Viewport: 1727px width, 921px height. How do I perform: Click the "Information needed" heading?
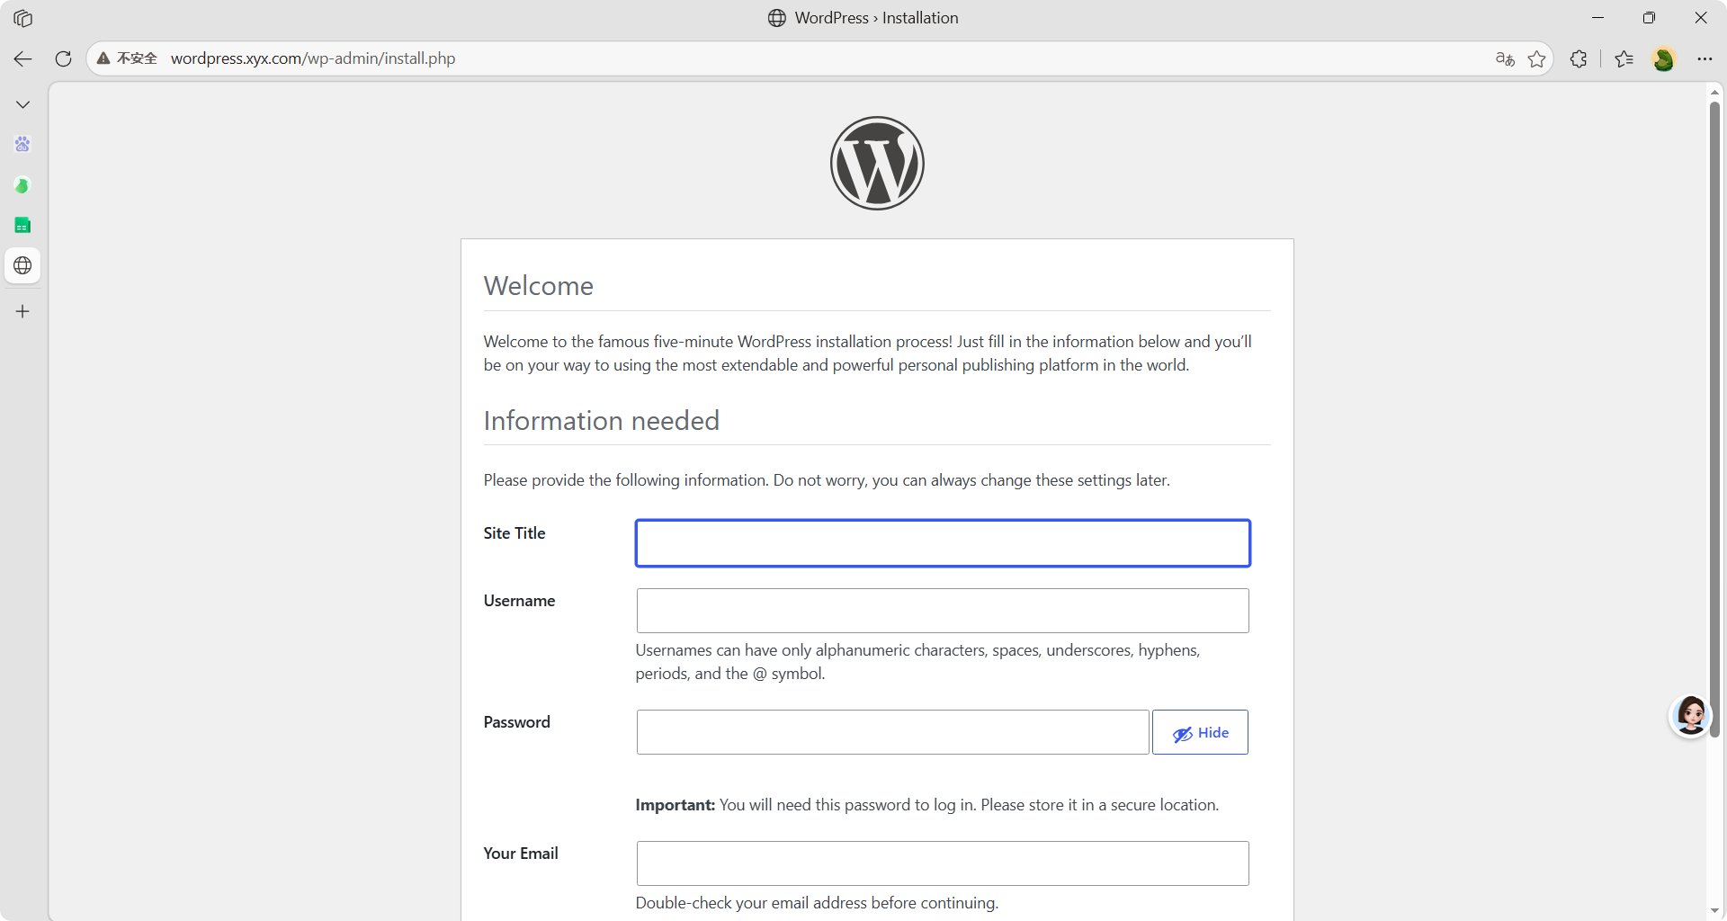602,421
